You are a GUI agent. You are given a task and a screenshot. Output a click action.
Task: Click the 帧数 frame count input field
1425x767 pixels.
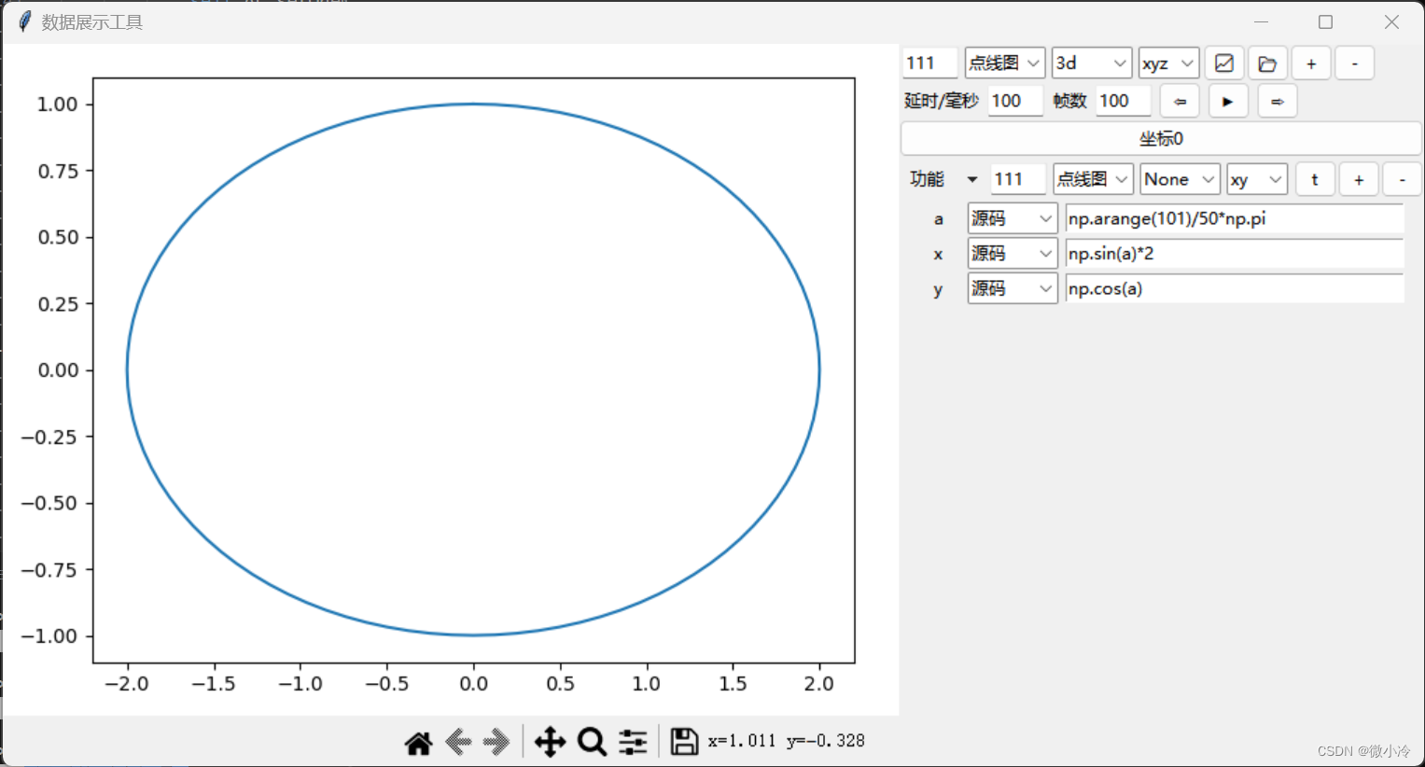click(1124, 101)
